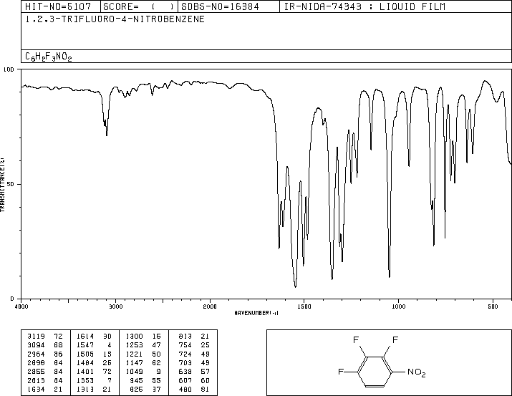Viewport: 512px width, 396px height.
Task: Select peak table entry 1401
Action: click(x=85, y=372)
